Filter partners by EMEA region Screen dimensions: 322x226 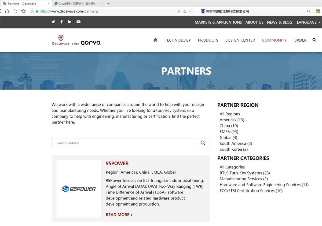229,132
